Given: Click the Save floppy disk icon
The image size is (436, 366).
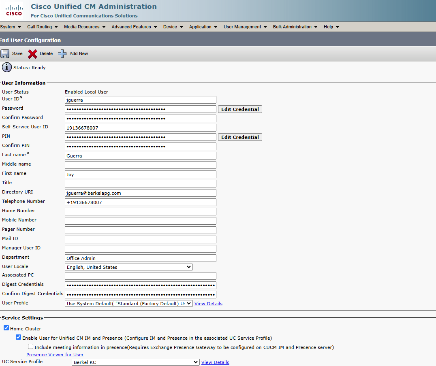Looking at the screenshot, I should (x=5, y=53).
